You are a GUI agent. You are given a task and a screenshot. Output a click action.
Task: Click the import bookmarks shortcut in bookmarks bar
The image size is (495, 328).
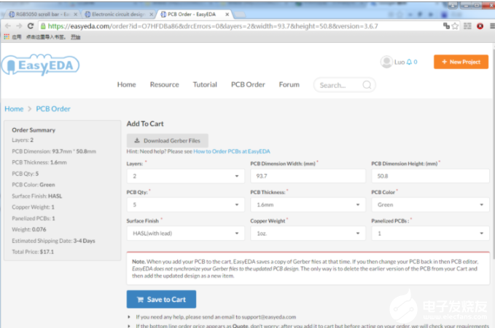46,37
